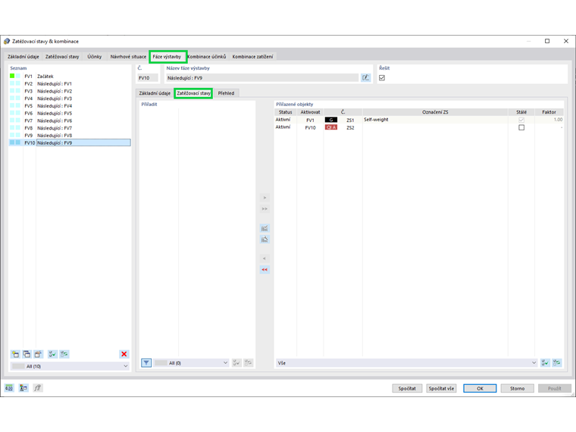Click the Označení ZS column header
The width and height of the screenshot is (576, 432).
tap(435, 112)
